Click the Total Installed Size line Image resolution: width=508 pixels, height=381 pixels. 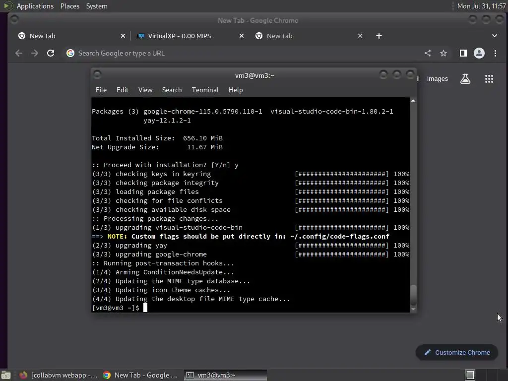pos(157,138)
